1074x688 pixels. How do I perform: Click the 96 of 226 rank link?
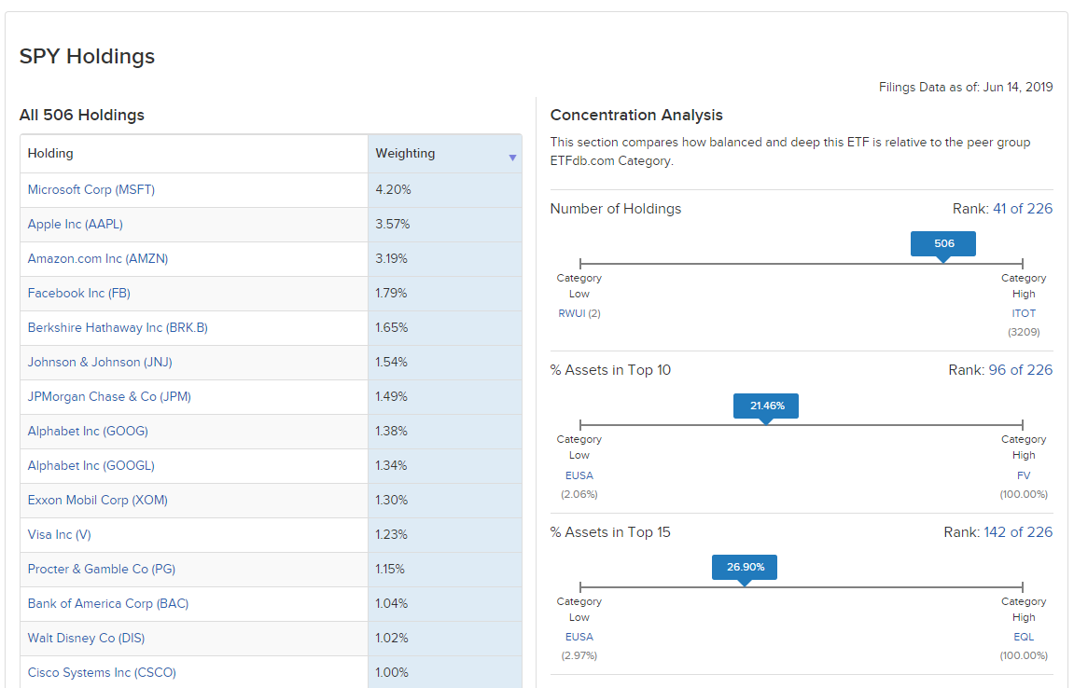tap(1021, 370)
